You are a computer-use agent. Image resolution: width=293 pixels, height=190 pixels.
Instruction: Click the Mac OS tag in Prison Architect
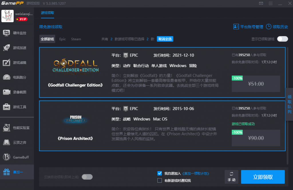click(160, 119)
